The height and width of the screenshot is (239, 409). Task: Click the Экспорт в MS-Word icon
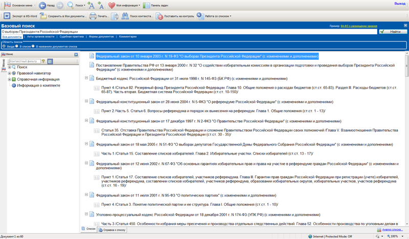[x=7, y=16]
